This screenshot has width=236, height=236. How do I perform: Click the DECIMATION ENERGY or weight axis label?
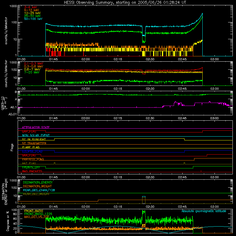tap(4, 192)
